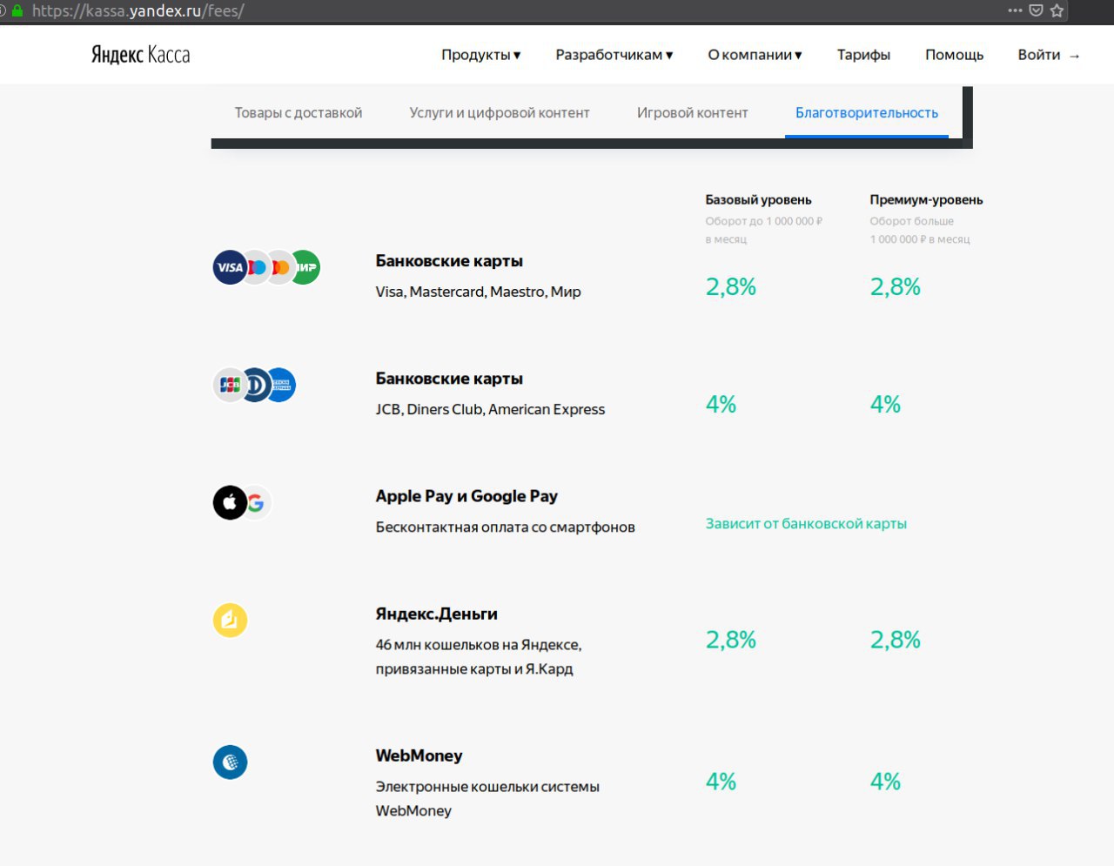Click the Базовый уровень column header
Viewport: 1114px width, 866px height.
click(x=758, y=200)
